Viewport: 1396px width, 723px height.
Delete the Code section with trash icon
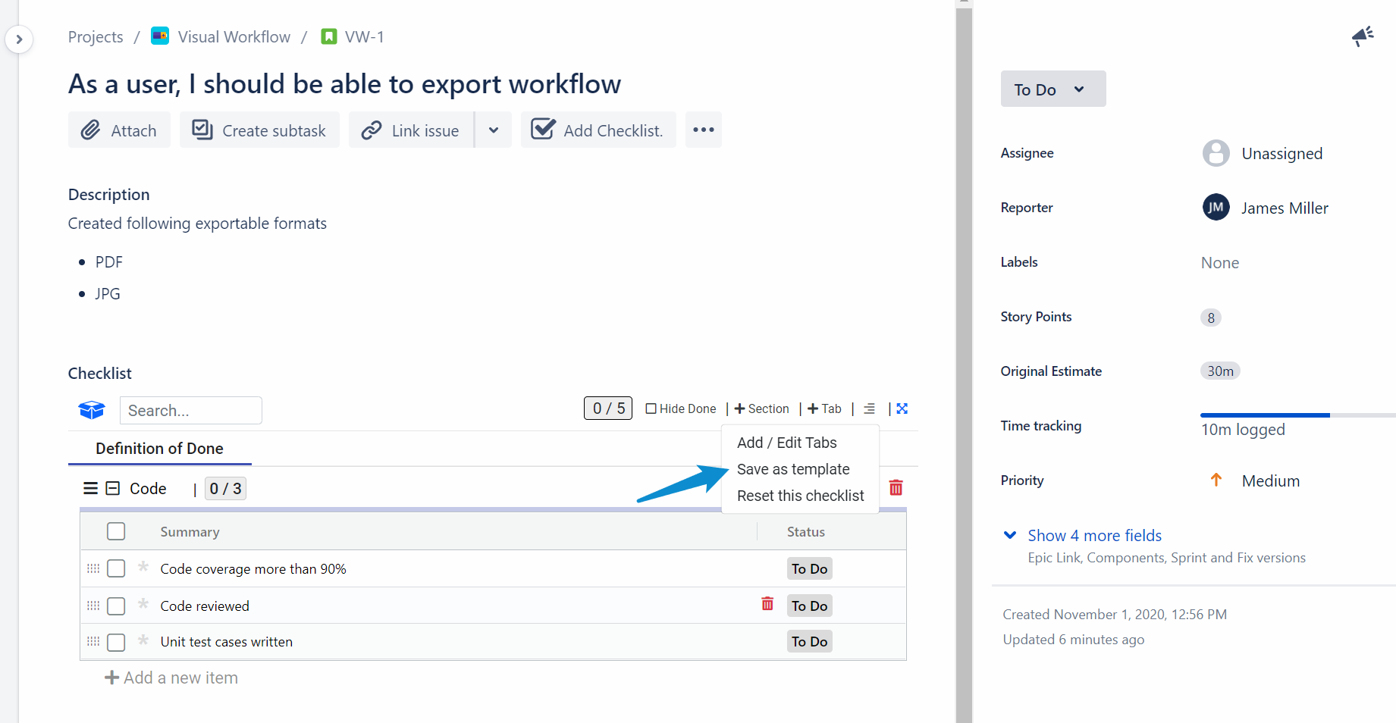pyautogui.click(x=896, y=487)
